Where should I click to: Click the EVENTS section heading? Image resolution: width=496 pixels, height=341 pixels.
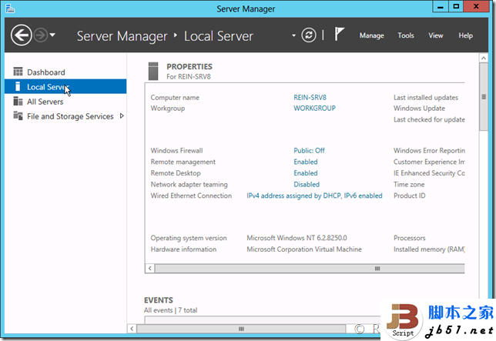click(159, 300)
